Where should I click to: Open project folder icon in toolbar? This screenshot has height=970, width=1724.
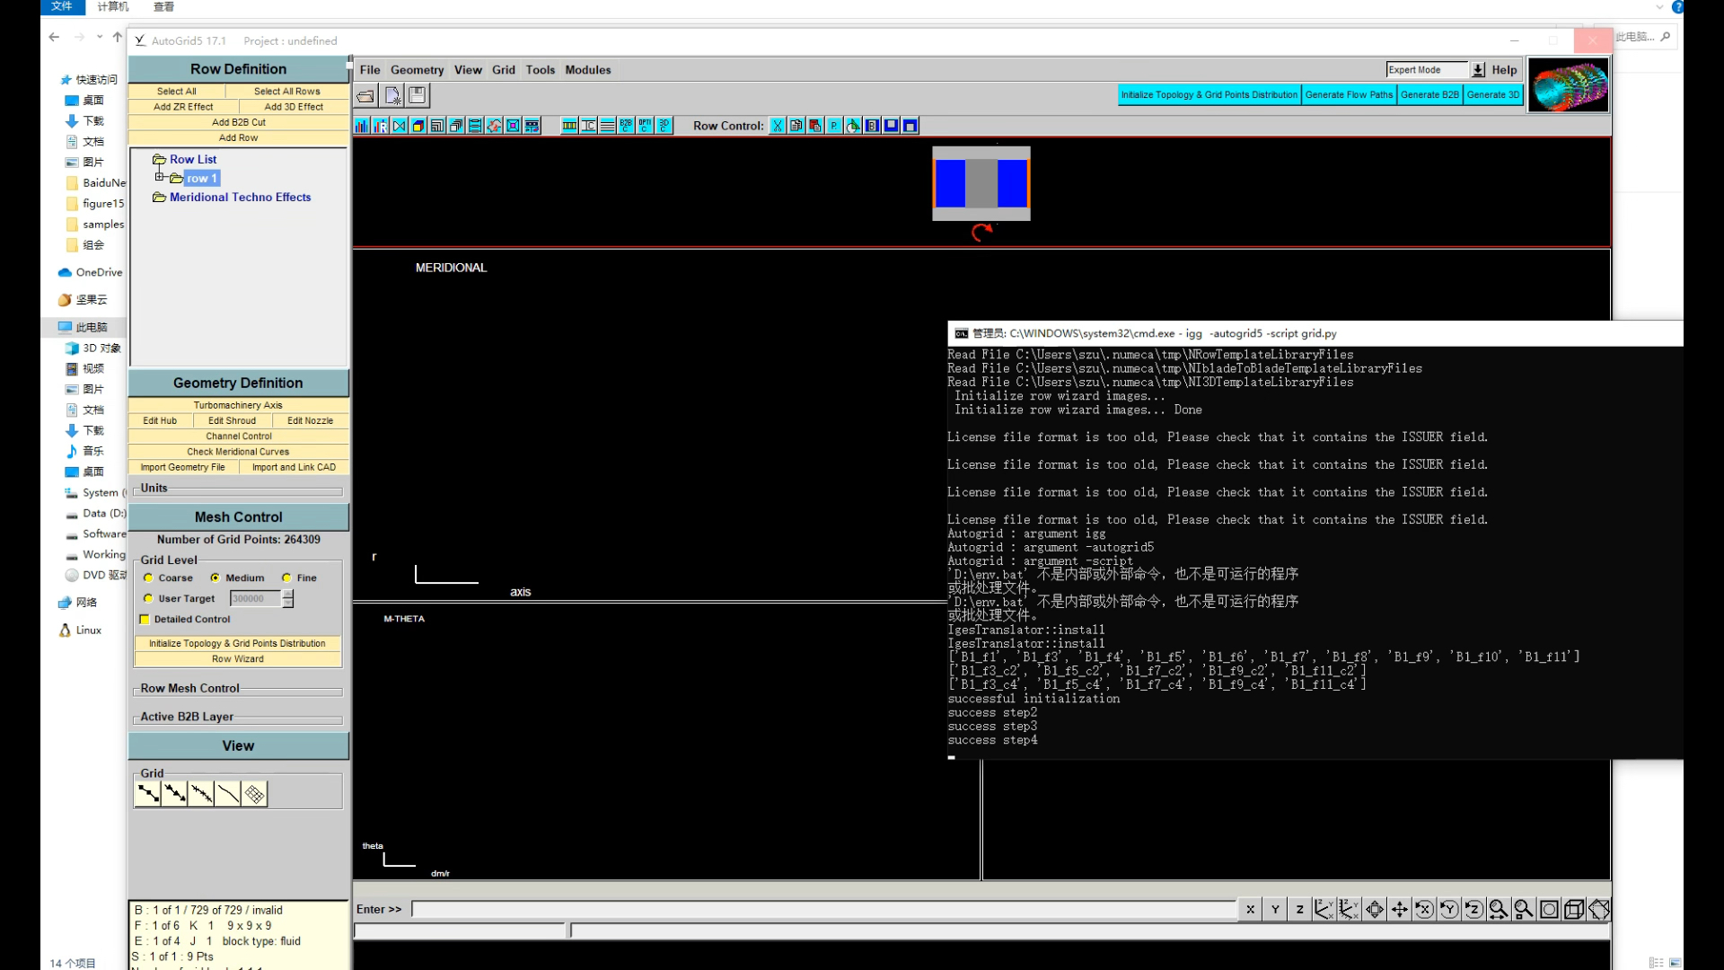365,95
